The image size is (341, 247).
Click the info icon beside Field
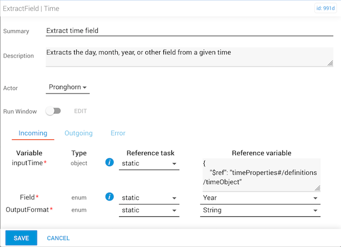(x=110, y=197)
